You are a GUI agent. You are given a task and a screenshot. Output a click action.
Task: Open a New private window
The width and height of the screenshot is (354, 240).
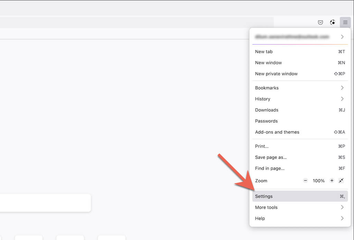click(x=299, y=74)
